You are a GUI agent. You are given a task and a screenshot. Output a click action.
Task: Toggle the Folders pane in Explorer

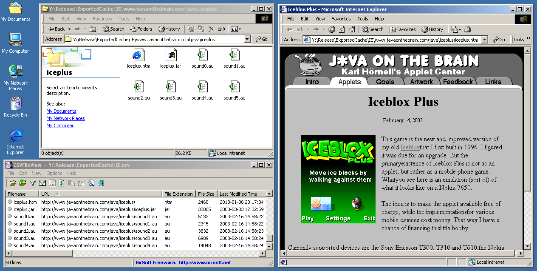(141, 29)
